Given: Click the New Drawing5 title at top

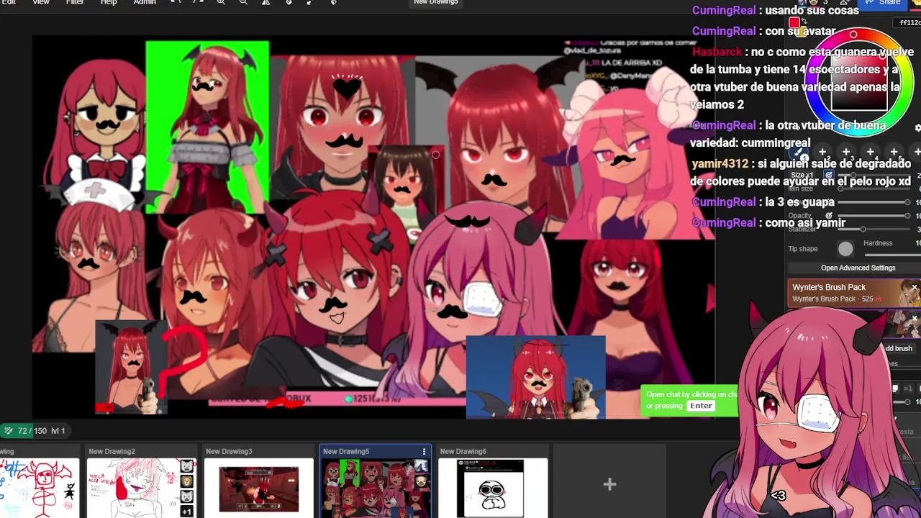Looking at the screenshot, I should [x=436, y=2].
